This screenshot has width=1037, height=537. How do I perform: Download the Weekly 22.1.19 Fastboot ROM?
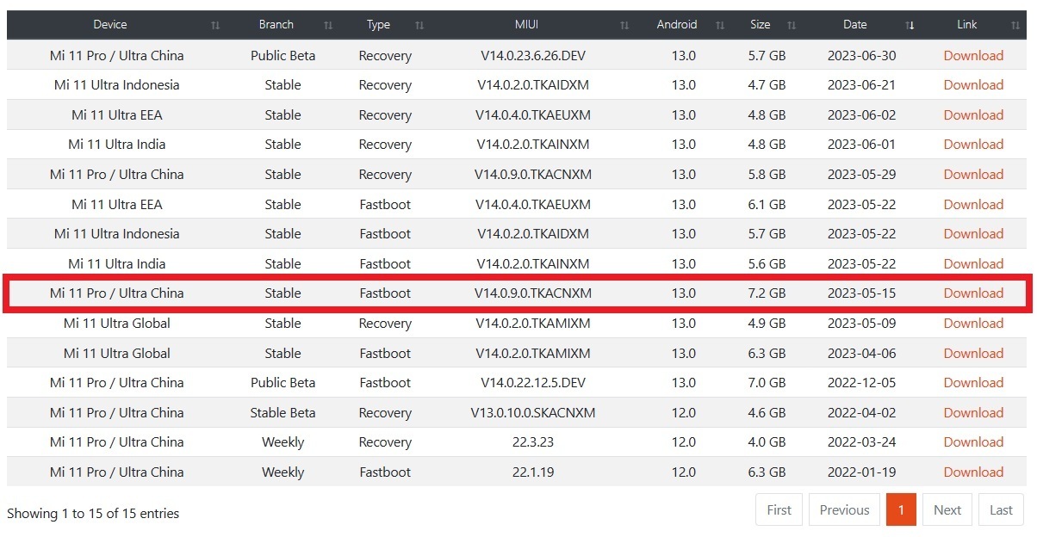click(x=973, y=472)
